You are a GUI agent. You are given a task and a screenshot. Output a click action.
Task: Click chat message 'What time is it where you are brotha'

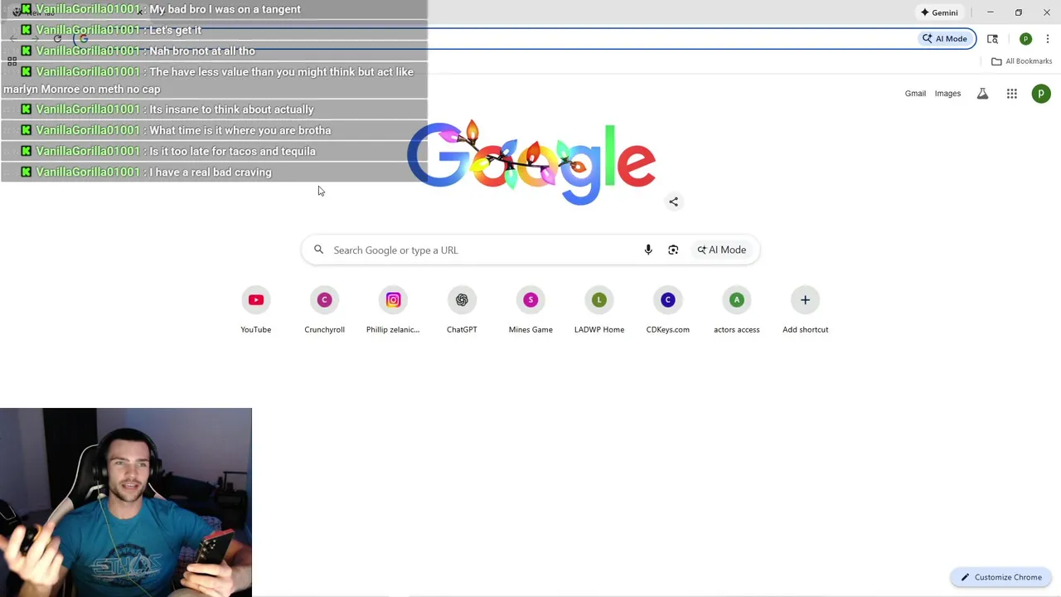tap(240, 130)
